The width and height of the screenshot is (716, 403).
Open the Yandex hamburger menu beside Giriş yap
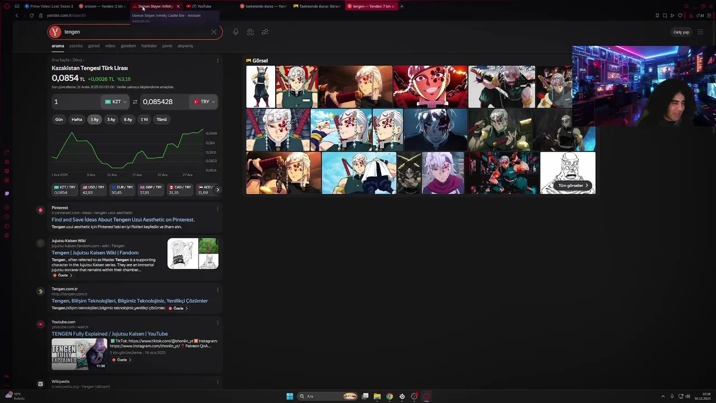tap(700, 32)
